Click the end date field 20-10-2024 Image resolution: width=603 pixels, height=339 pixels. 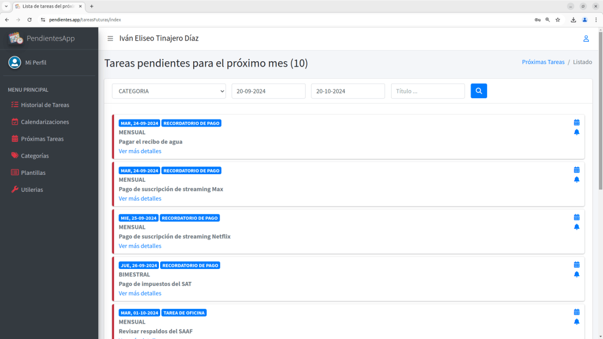[348, 91]
